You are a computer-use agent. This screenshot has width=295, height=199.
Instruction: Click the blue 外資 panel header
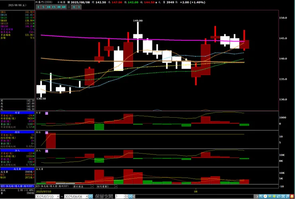click(x=17, y=112)
